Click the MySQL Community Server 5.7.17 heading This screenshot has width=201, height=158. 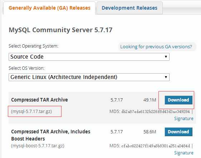[x=60, y=30]
